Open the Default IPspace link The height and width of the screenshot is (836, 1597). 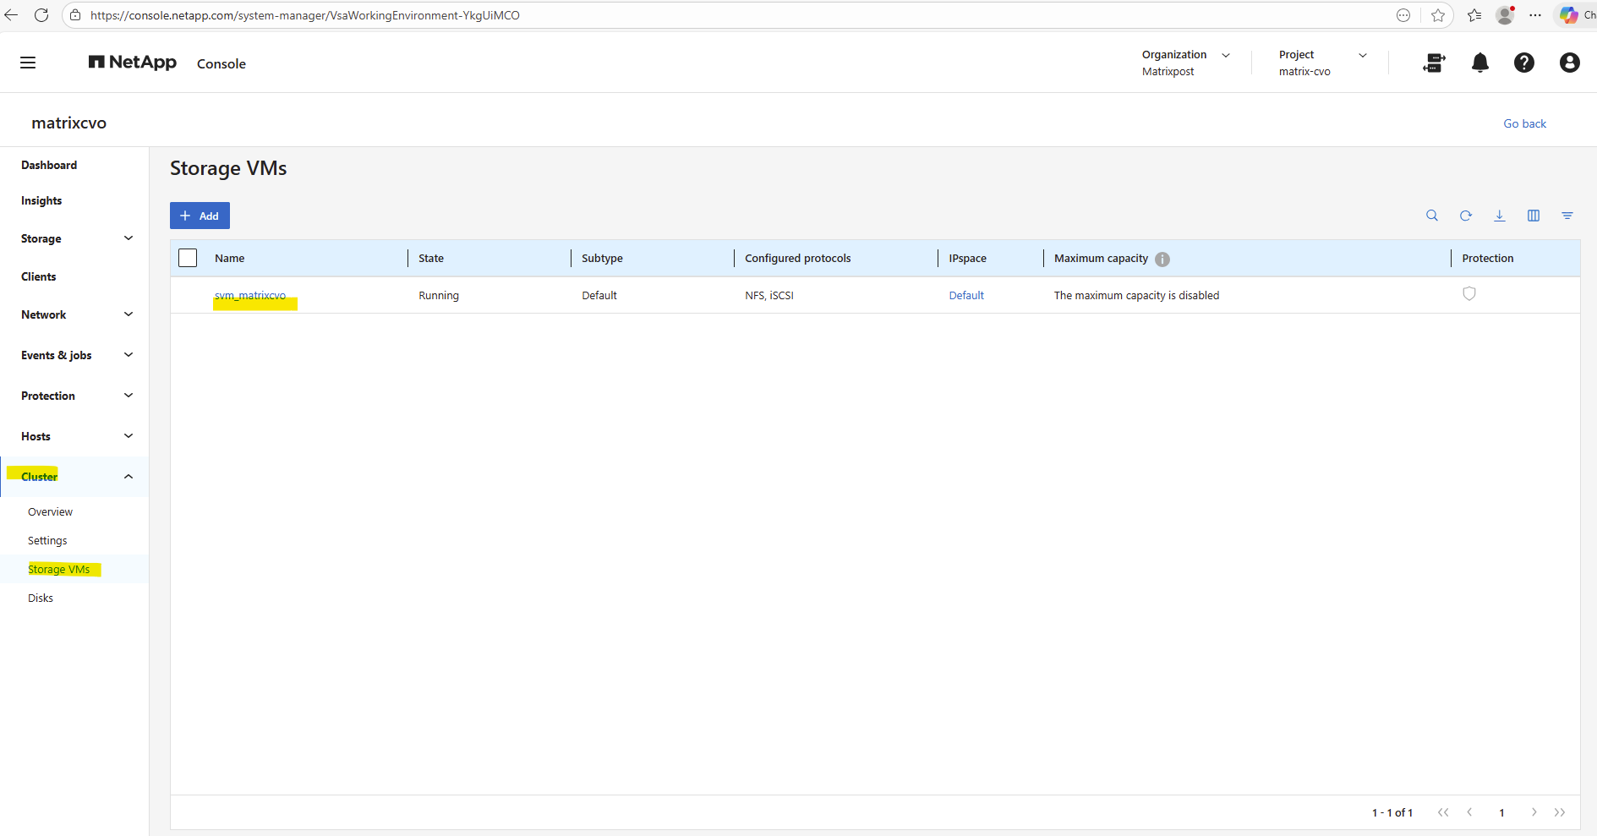pyautogui.click(x=966, y=295)
